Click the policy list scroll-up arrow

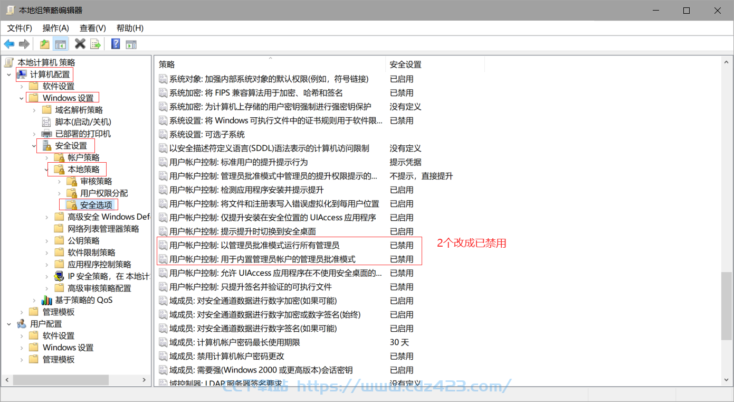click(727, 63)
